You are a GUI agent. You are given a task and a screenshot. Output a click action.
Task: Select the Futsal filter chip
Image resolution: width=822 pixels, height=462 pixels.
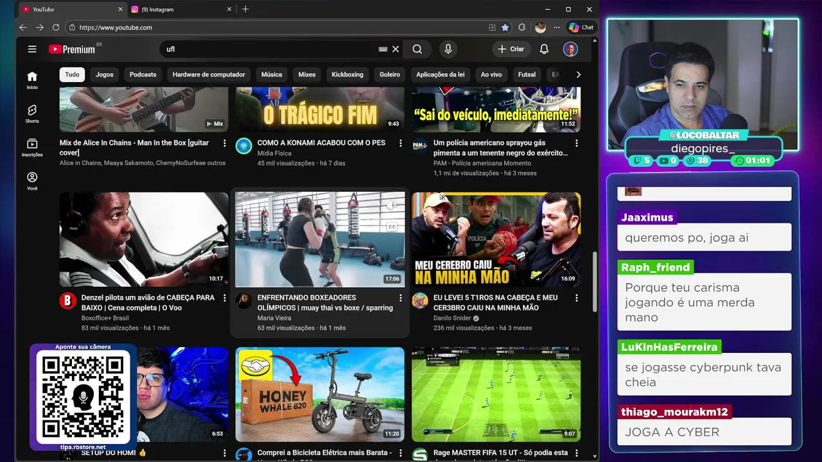tap(527, 74)
